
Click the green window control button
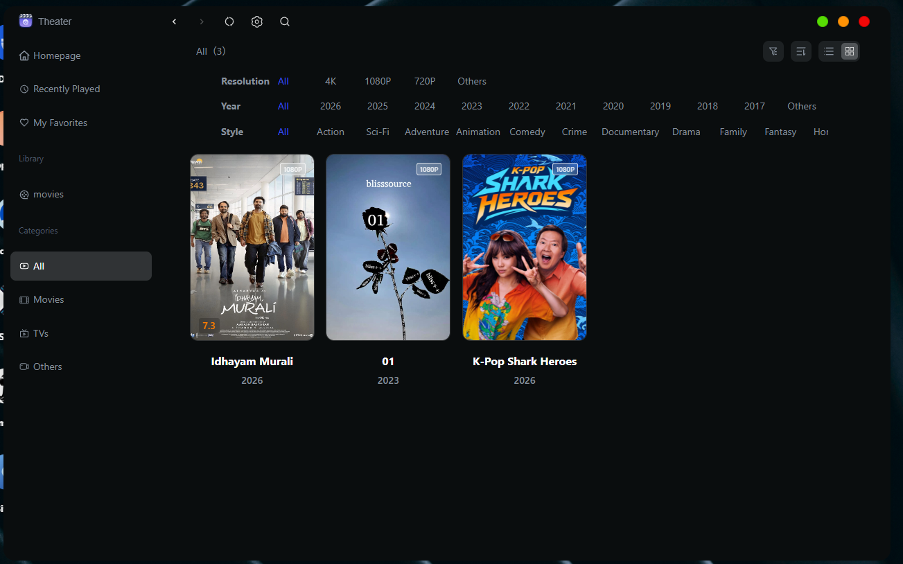(823, 21)
